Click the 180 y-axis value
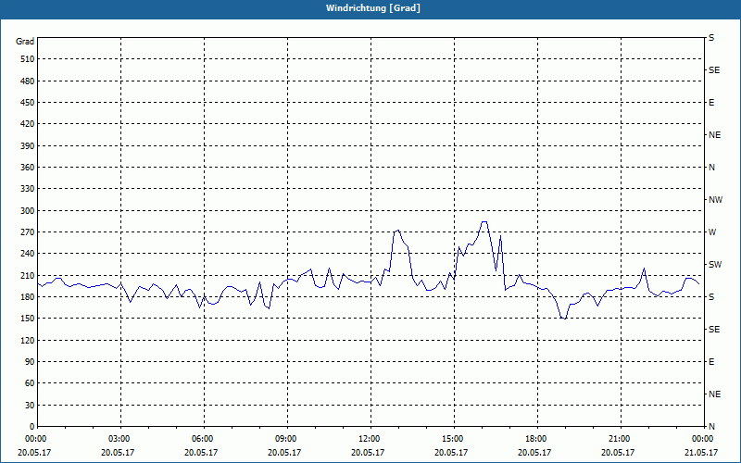This screenshot has height=463, width=741. pos(28,297)
